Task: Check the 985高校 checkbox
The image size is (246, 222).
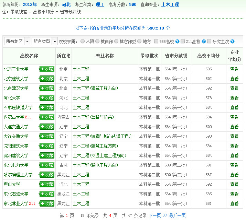Action: click(156, 41)
